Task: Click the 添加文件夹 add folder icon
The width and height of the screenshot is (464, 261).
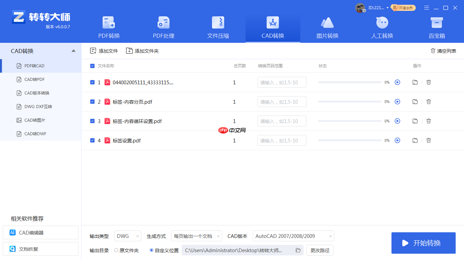Action: click(129, 50)
